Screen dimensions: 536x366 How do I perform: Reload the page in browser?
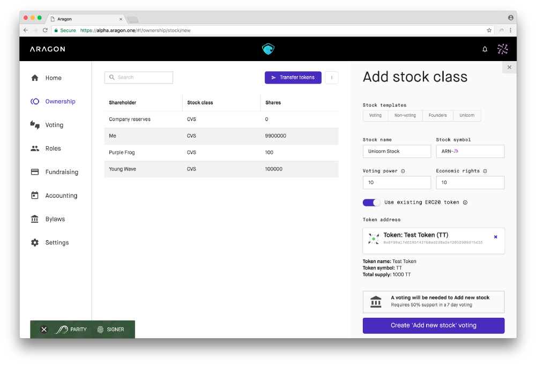tap(45, 31)
